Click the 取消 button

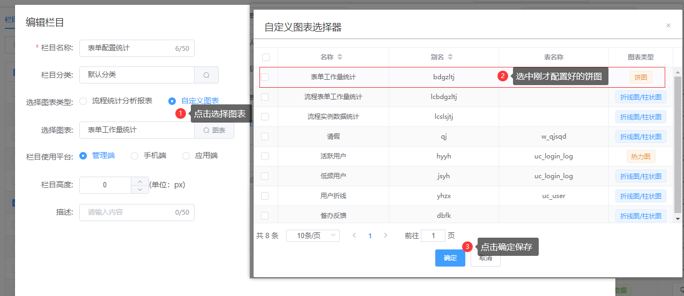(485, 259)
